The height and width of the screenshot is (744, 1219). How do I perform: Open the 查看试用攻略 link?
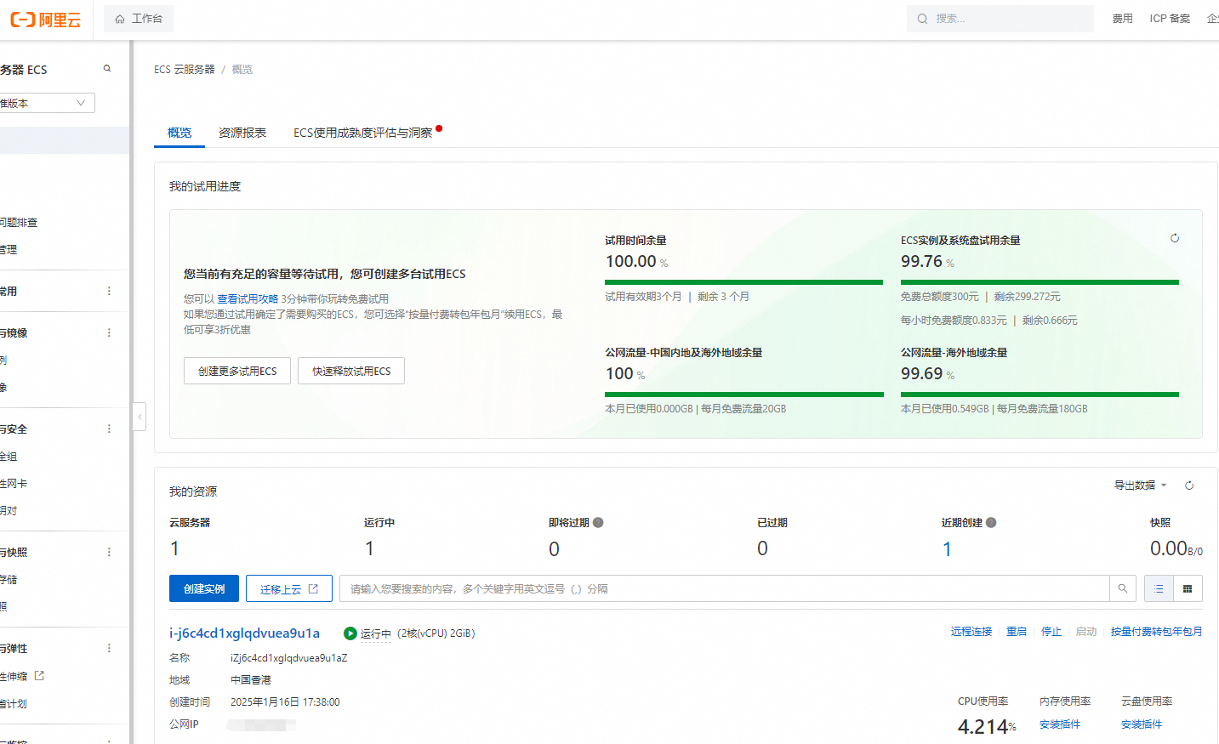(x=248, y=299)
